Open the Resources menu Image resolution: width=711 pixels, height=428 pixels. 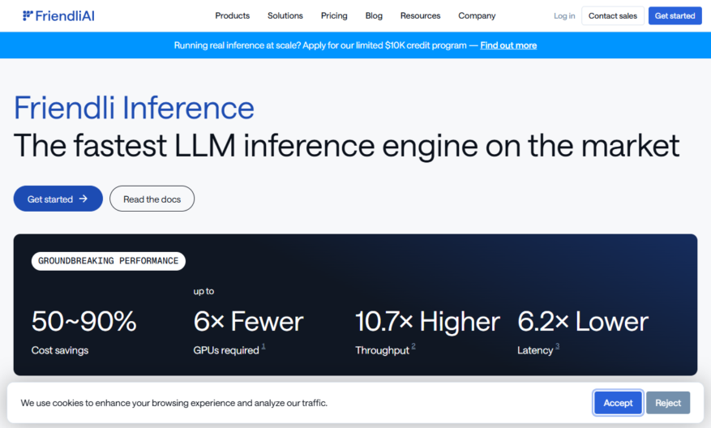[420, 16]
